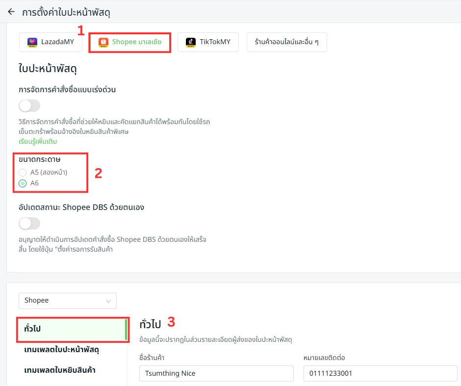Expand the Shopee dropdown
This screenshot has width=461, height=386.
pos(67,301)
